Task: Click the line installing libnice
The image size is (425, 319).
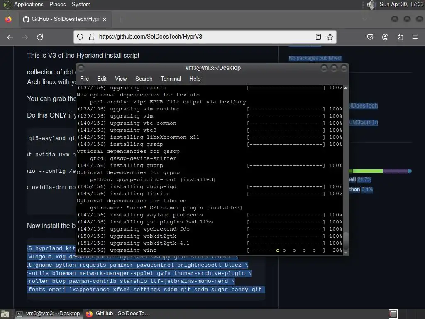Action: click(x=209, y=194)
